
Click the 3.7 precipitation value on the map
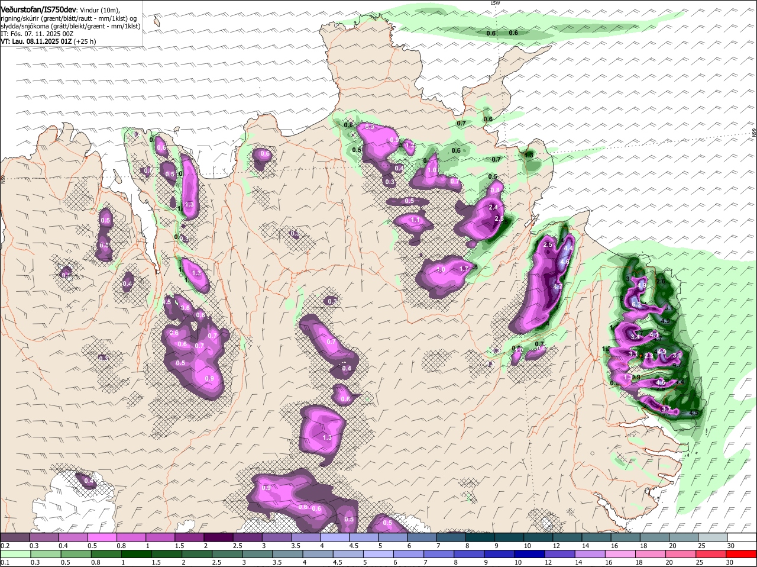666,409
